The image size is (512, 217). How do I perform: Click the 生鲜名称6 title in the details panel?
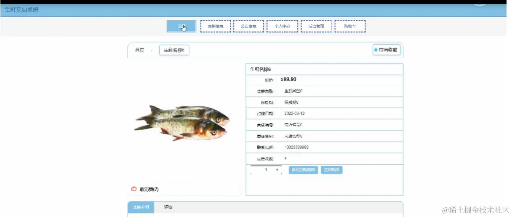[x=260, y=69]
